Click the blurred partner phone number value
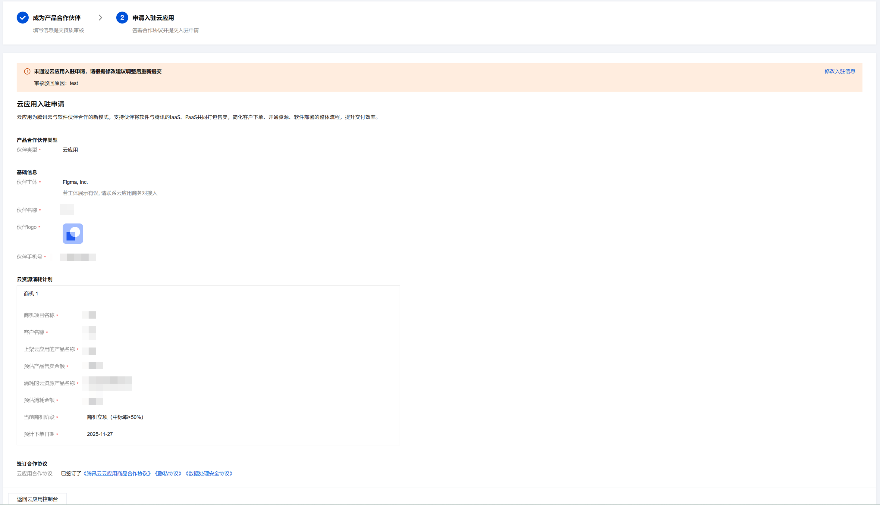This screenshot has width=880, height=505. (78, 257)
